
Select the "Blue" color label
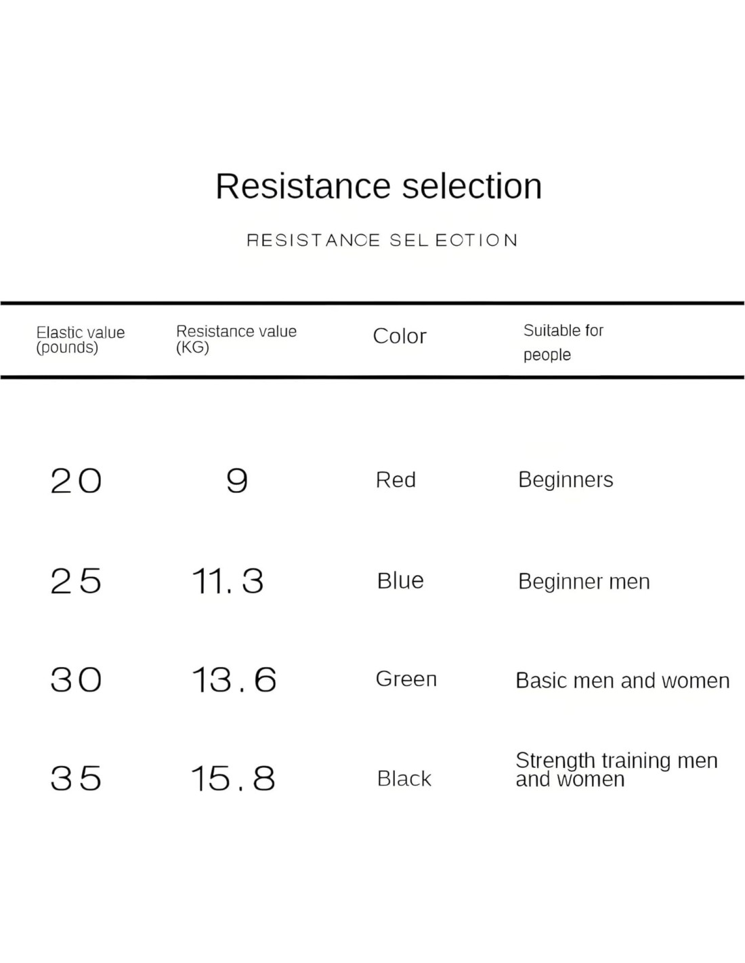pos(400,580)
